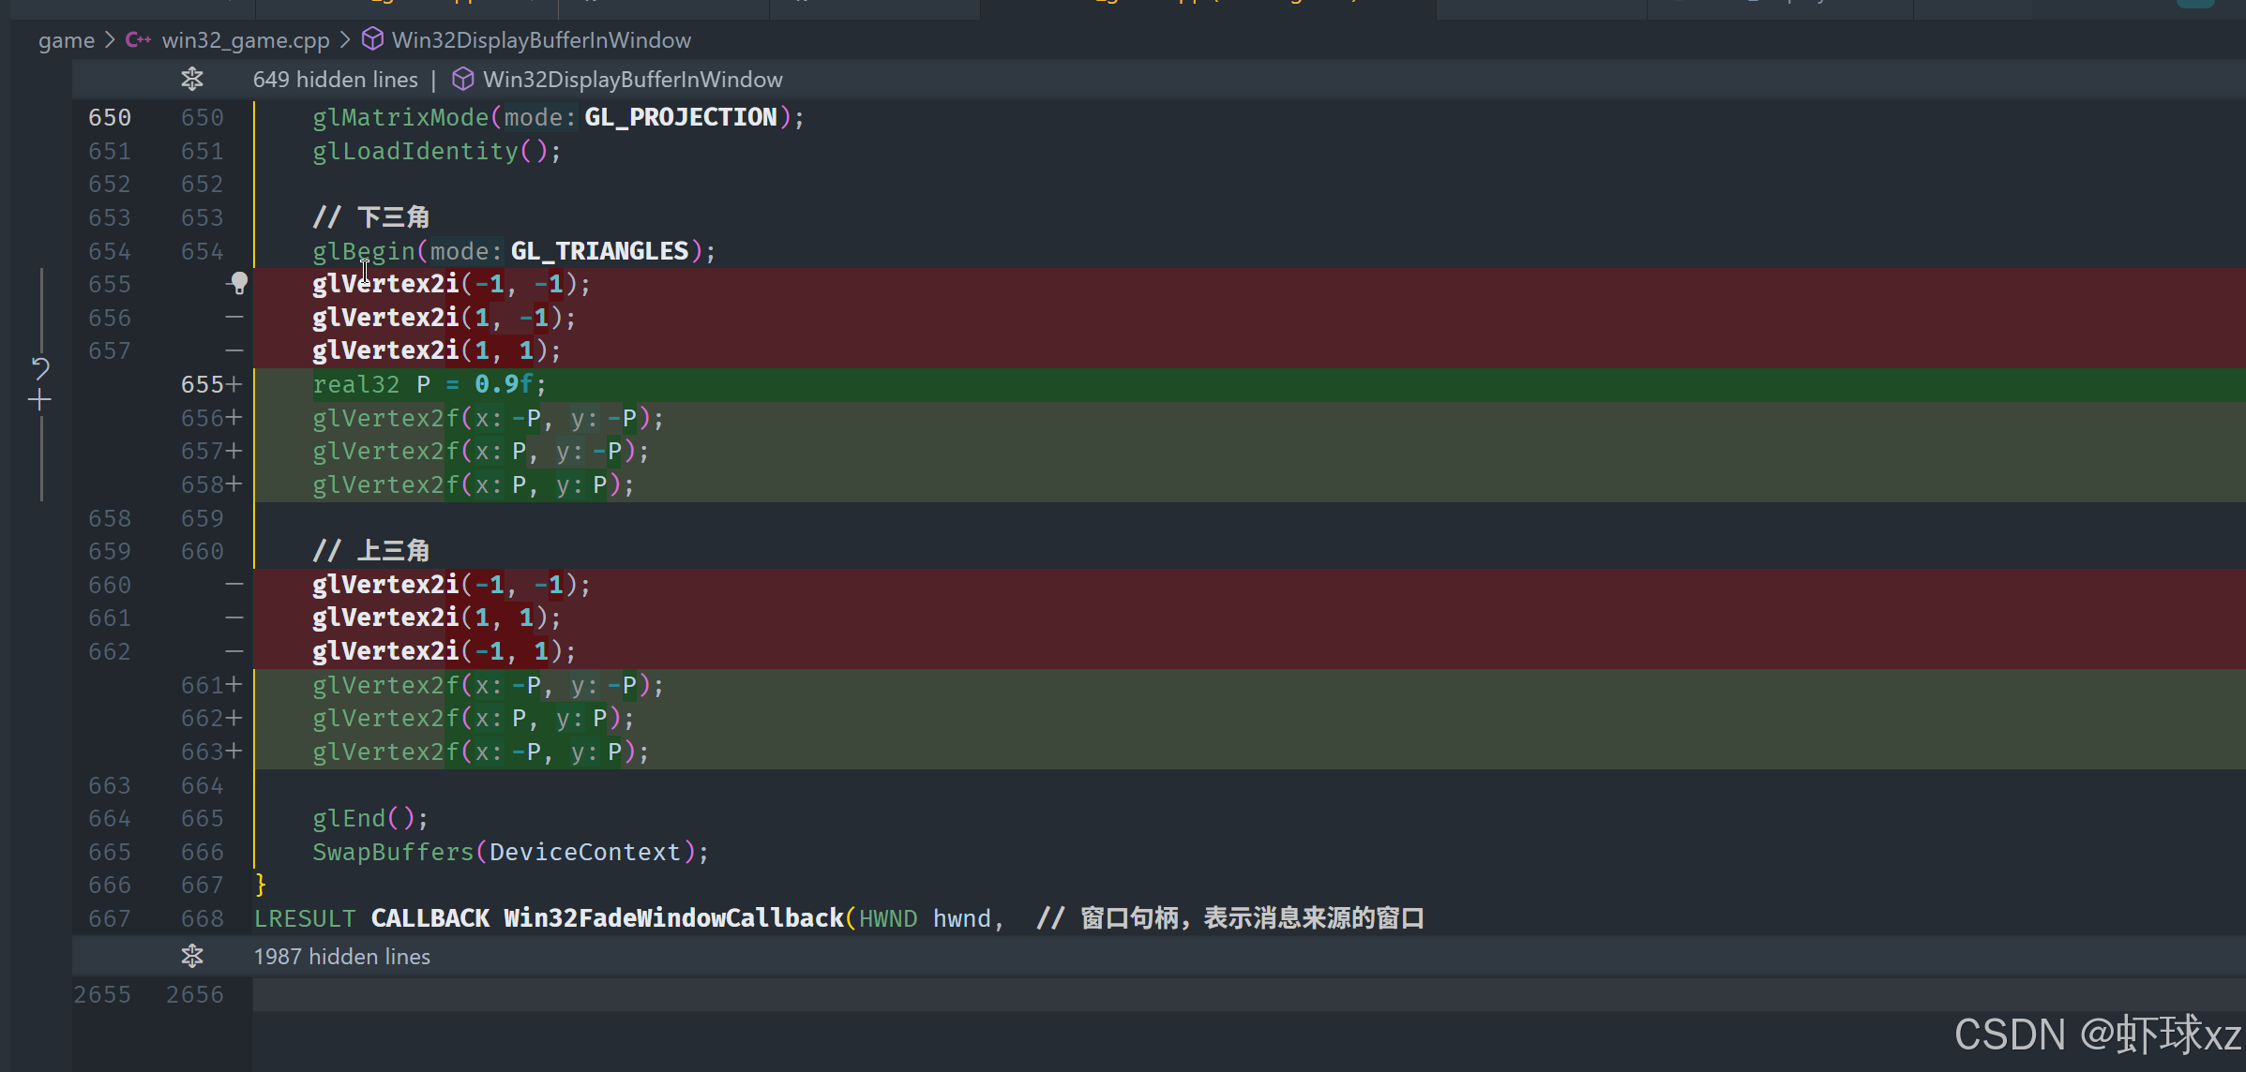Open Win32DisplayBufferInWindow breadcrumb symbol dropdown
This screenshot has width=2246, height=1072.
coord(541,40)
